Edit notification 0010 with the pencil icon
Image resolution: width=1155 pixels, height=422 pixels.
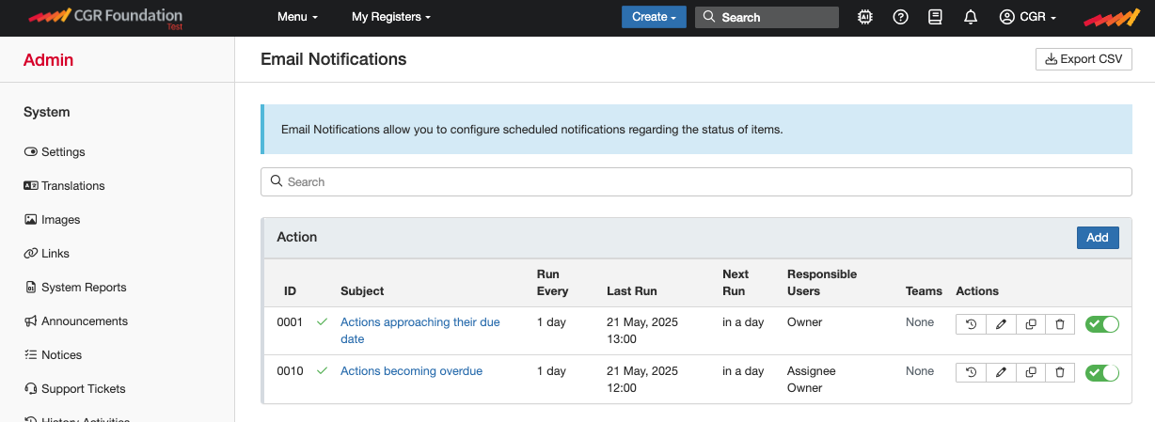[1001, 372]
